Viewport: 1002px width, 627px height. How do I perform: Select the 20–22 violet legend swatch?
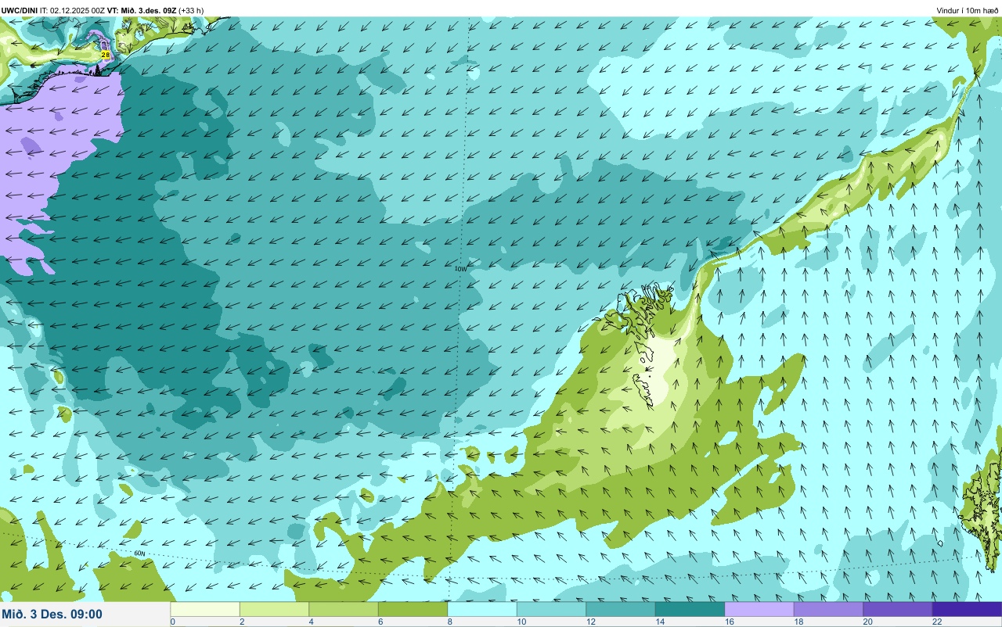click(x=898, y=609)
